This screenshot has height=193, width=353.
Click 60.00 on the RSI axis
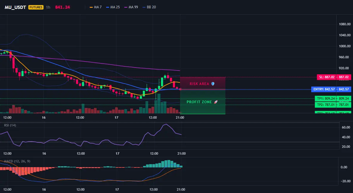[x=346, y=127]
